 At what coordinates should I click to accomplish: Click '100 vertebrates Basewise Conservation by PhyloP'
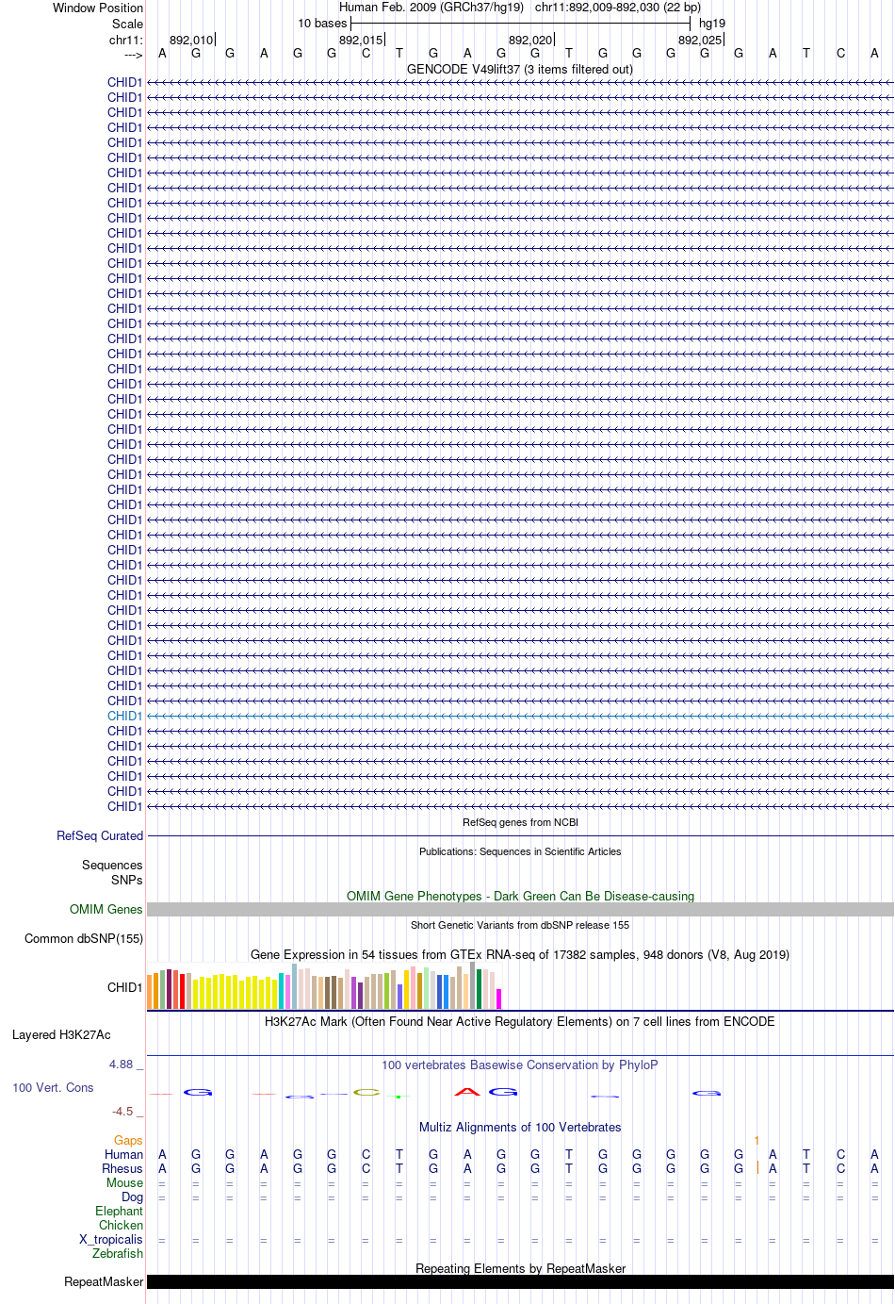pyautogui.click(x=520, y=1065)
